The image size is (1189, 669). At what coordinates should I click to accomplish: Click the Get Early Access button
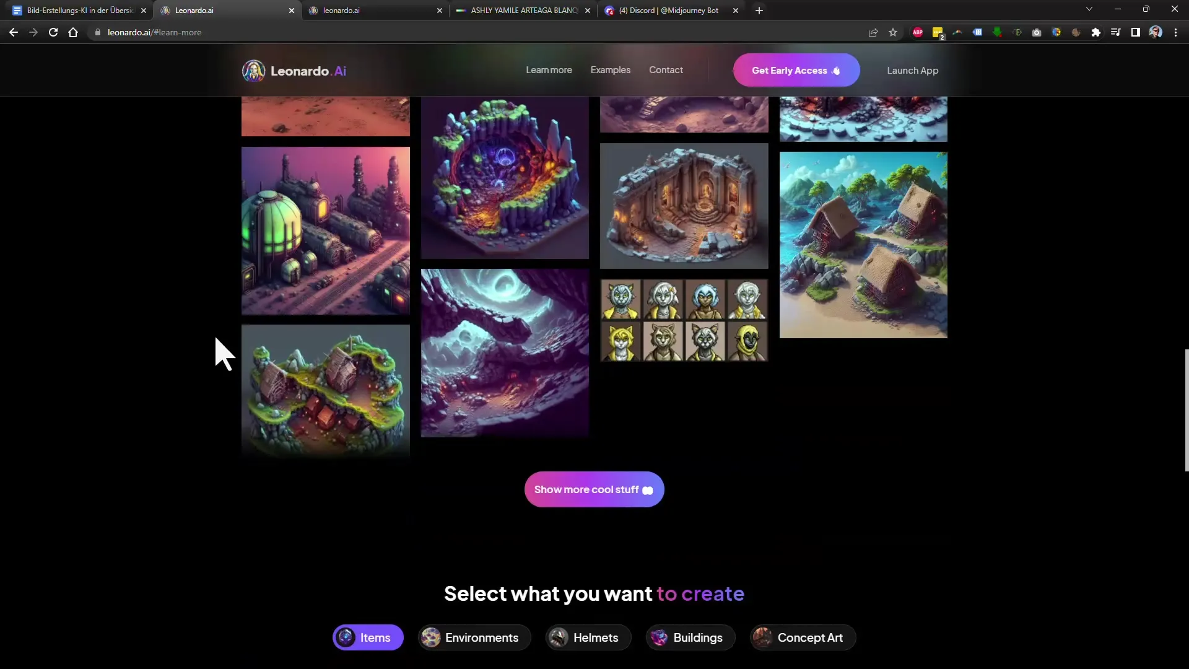click(795, 69)
